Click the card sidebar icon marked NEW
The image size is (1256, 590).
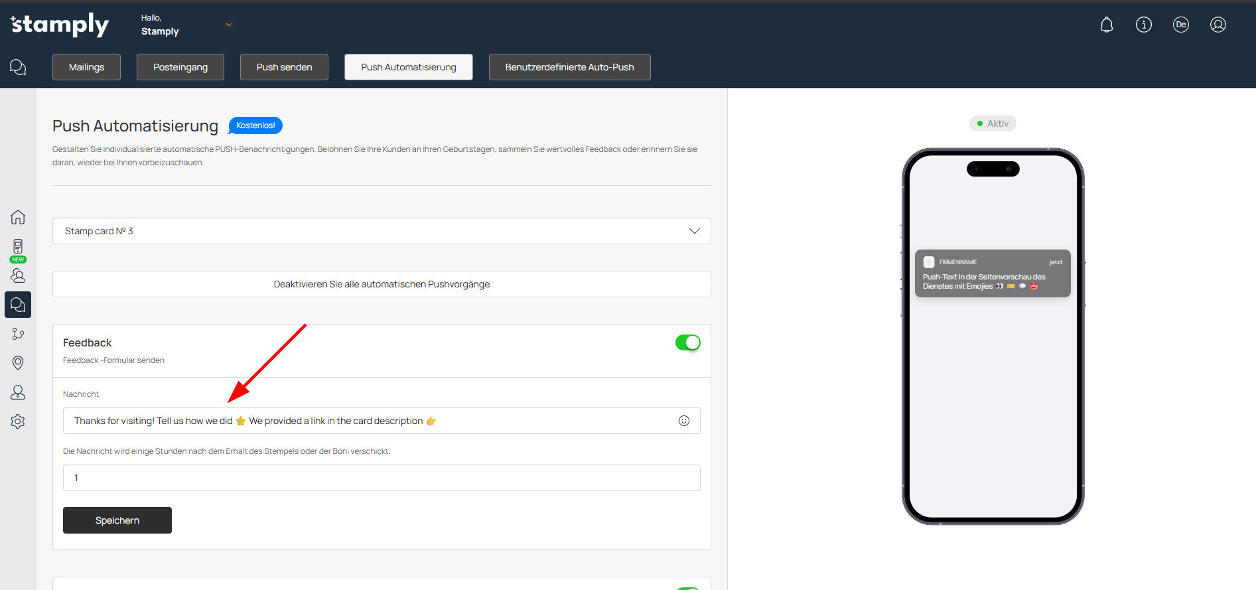tap(18, 247)
